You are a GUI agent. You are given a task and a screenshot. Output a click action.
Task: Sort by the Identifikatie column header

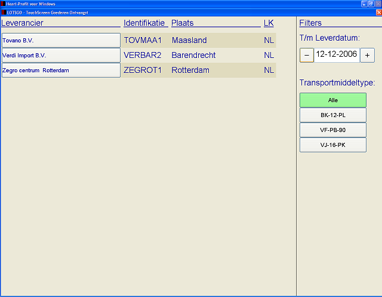(x=144, y=23)
